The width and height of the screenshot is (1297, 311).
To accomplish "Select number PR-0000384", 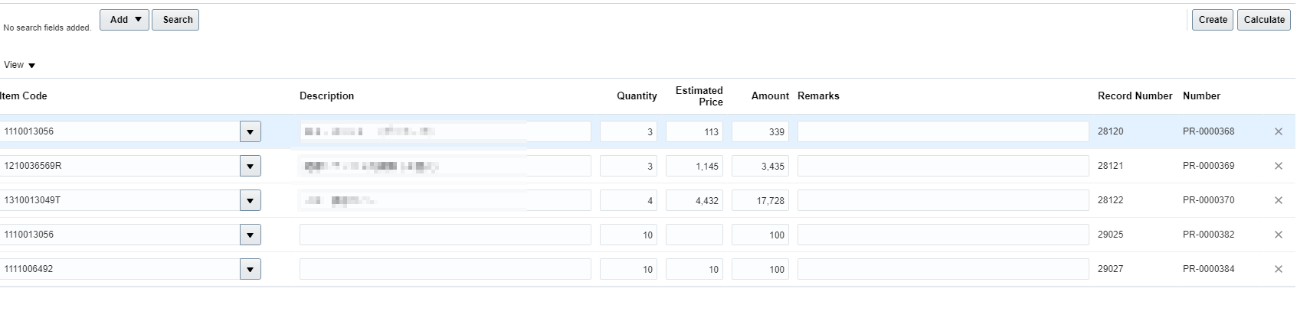I will tap(1208, 269).
